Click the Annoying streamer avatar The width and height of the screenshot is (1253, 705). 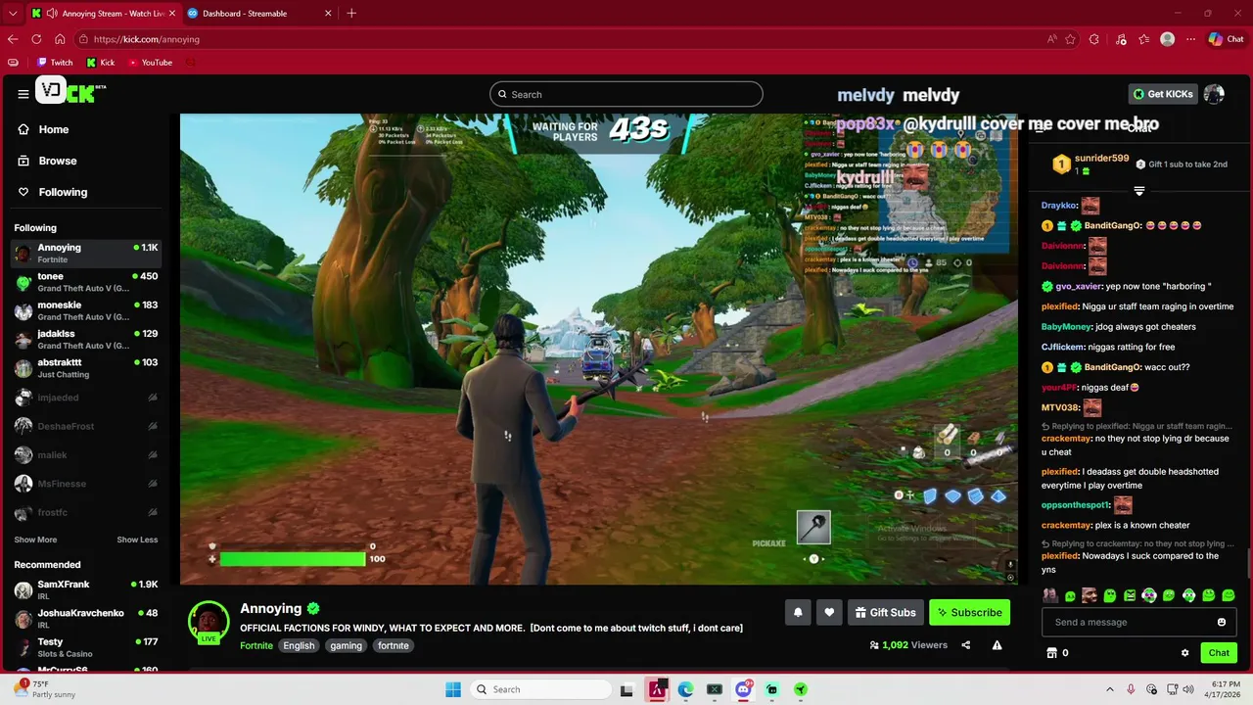[208, 621]
